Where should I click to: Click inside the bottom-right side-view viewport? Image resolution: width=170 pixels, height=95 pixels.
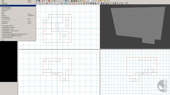(135, 72)
